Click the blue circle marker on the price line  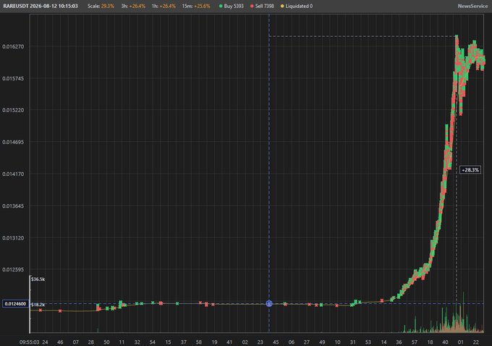(269, 303)
